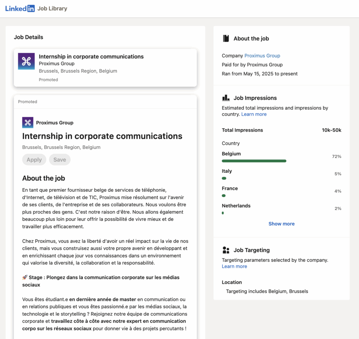Click the 4% value for France
The height and width of the screenshot is (339, 359).
coord(338,191)
